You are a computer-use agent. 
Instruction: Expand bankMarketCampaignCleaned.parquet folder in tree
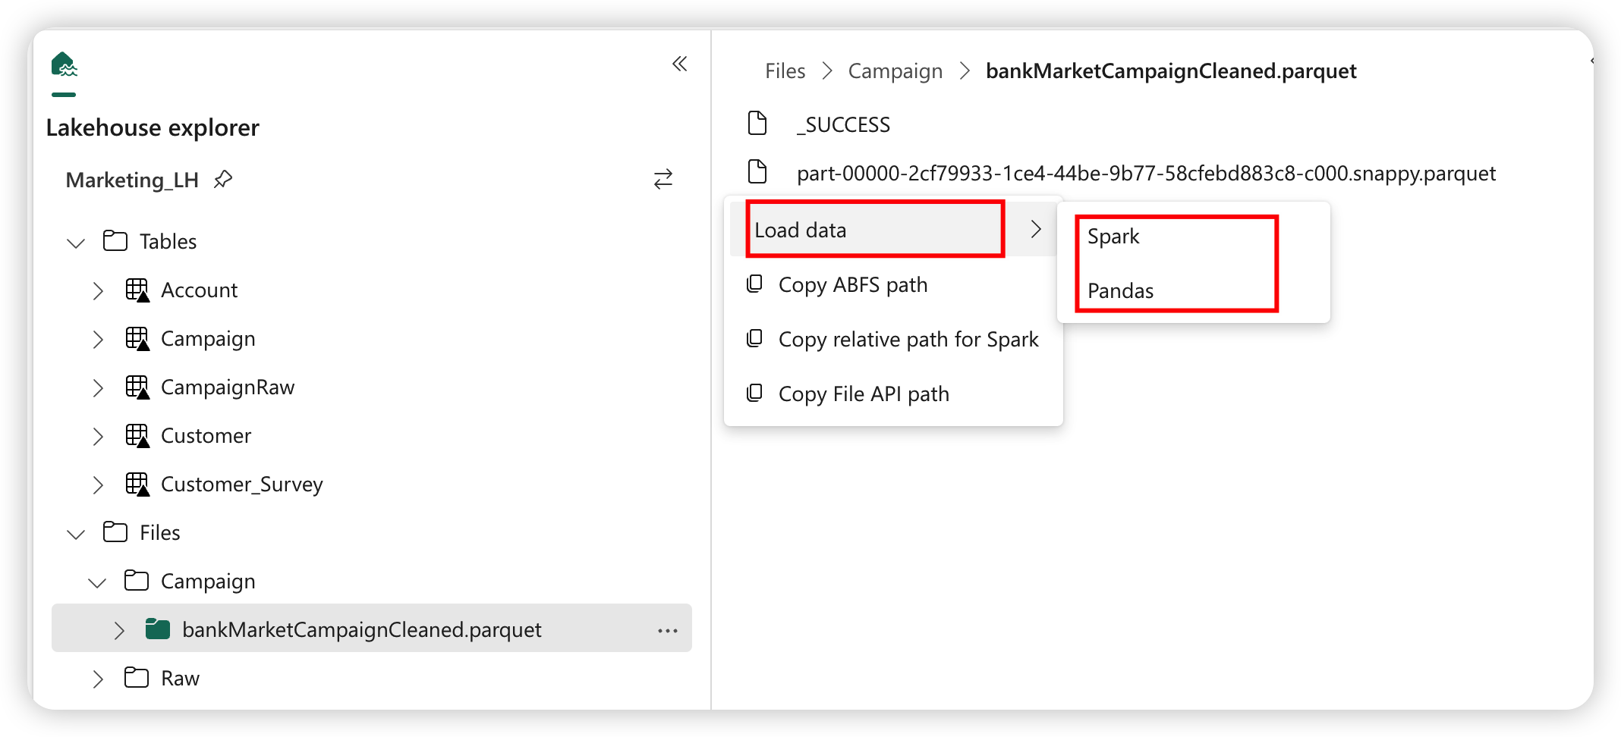point(119,630)
